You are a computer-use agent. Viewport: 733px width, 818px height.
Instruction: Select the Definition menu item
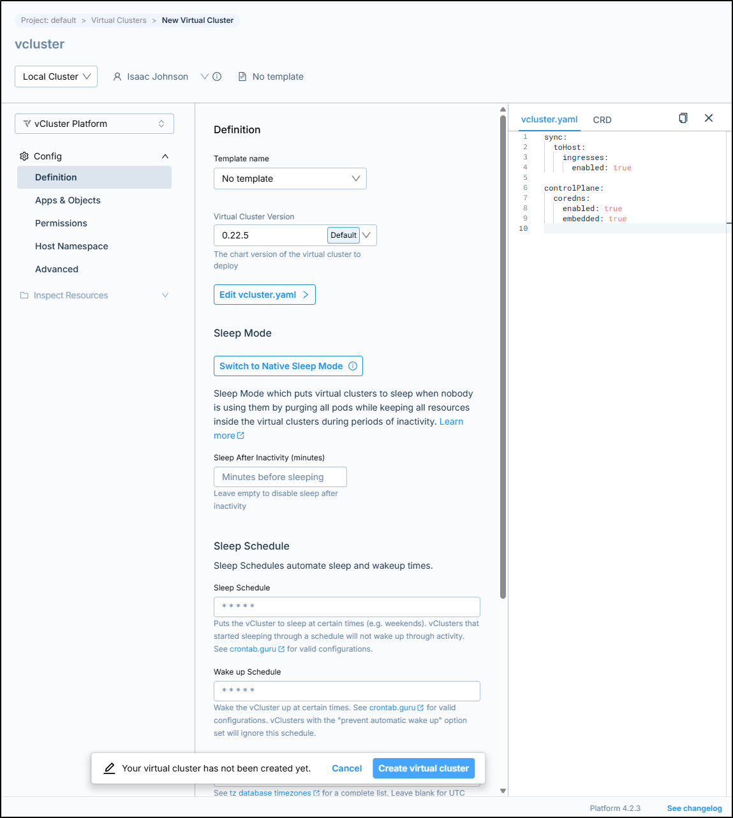(94, 177)
